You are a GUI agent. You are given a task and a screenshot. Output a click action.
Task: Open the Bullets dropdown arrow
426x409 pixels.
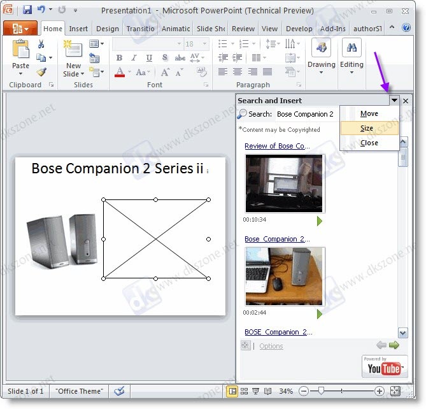233,43
